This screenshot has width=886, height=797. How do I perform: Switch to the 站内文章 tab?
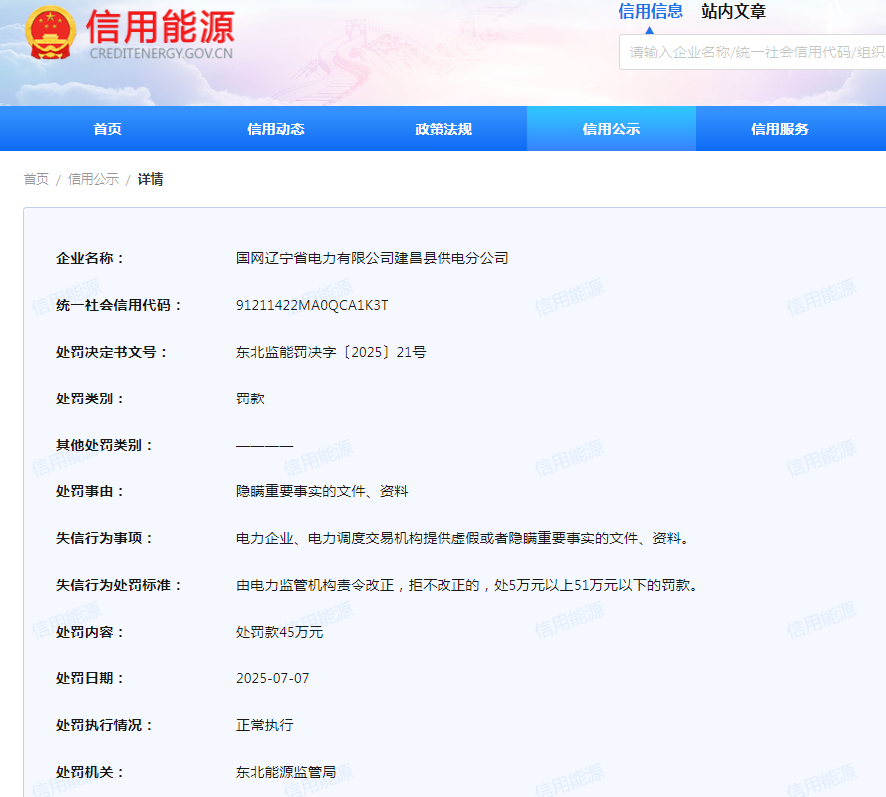click(x=732, y=11)
